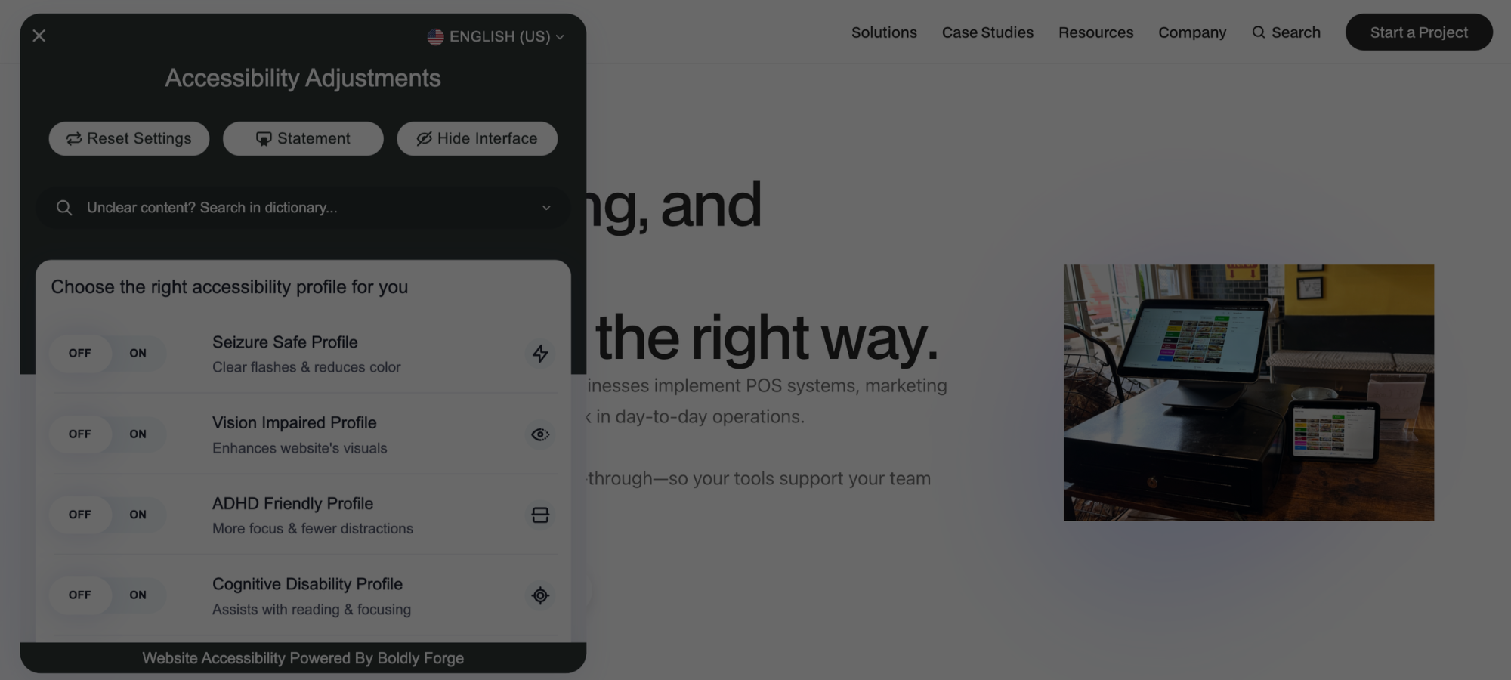Turn ON the Seizure Safe Profile
The height and width of the screenshot is (680, 1511).
pyautogui.click(x=138, y=353)
